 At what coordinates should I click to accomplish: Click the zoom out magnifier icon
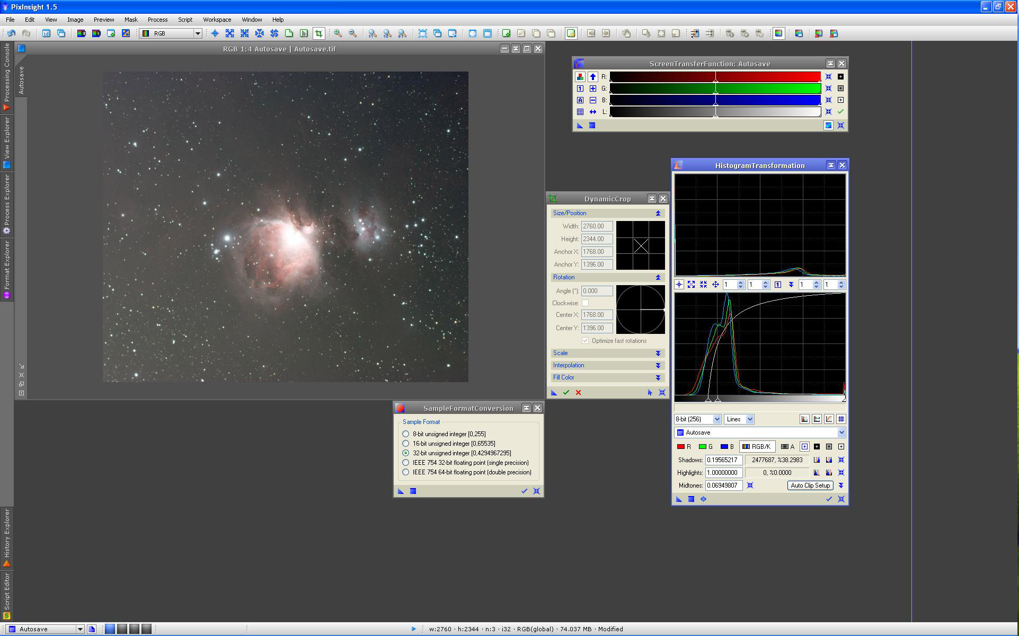click(x=352, y=33)
